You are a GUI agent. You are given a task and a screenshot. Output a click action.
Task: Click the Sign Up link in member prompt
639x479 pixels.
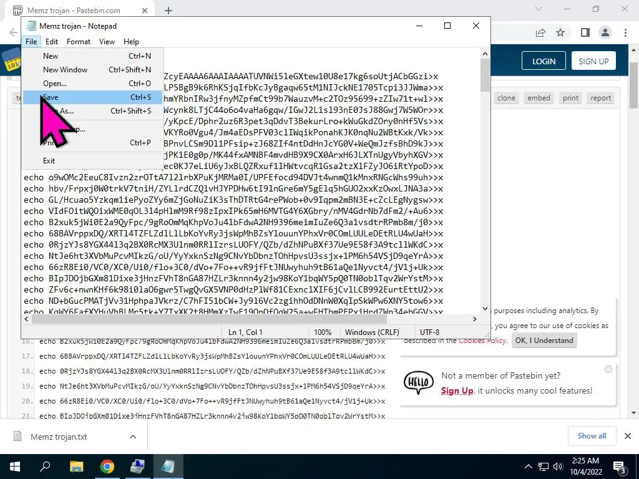[x=457, y=390]
